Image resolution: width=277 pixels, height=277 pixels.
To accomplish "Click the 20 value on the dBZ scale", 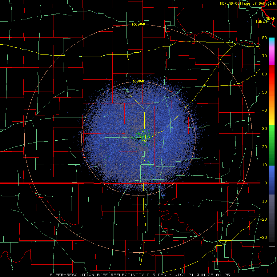I will click(264, 147).
